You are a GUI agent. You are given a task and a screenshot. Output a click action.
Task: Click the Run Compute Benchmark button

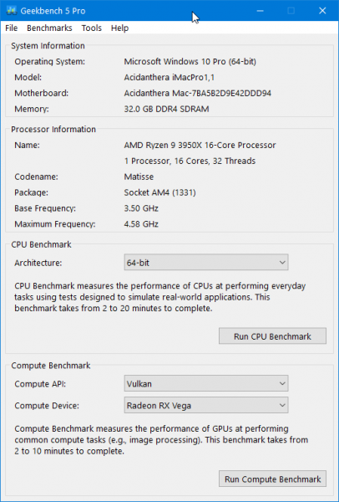coord(272,479)
